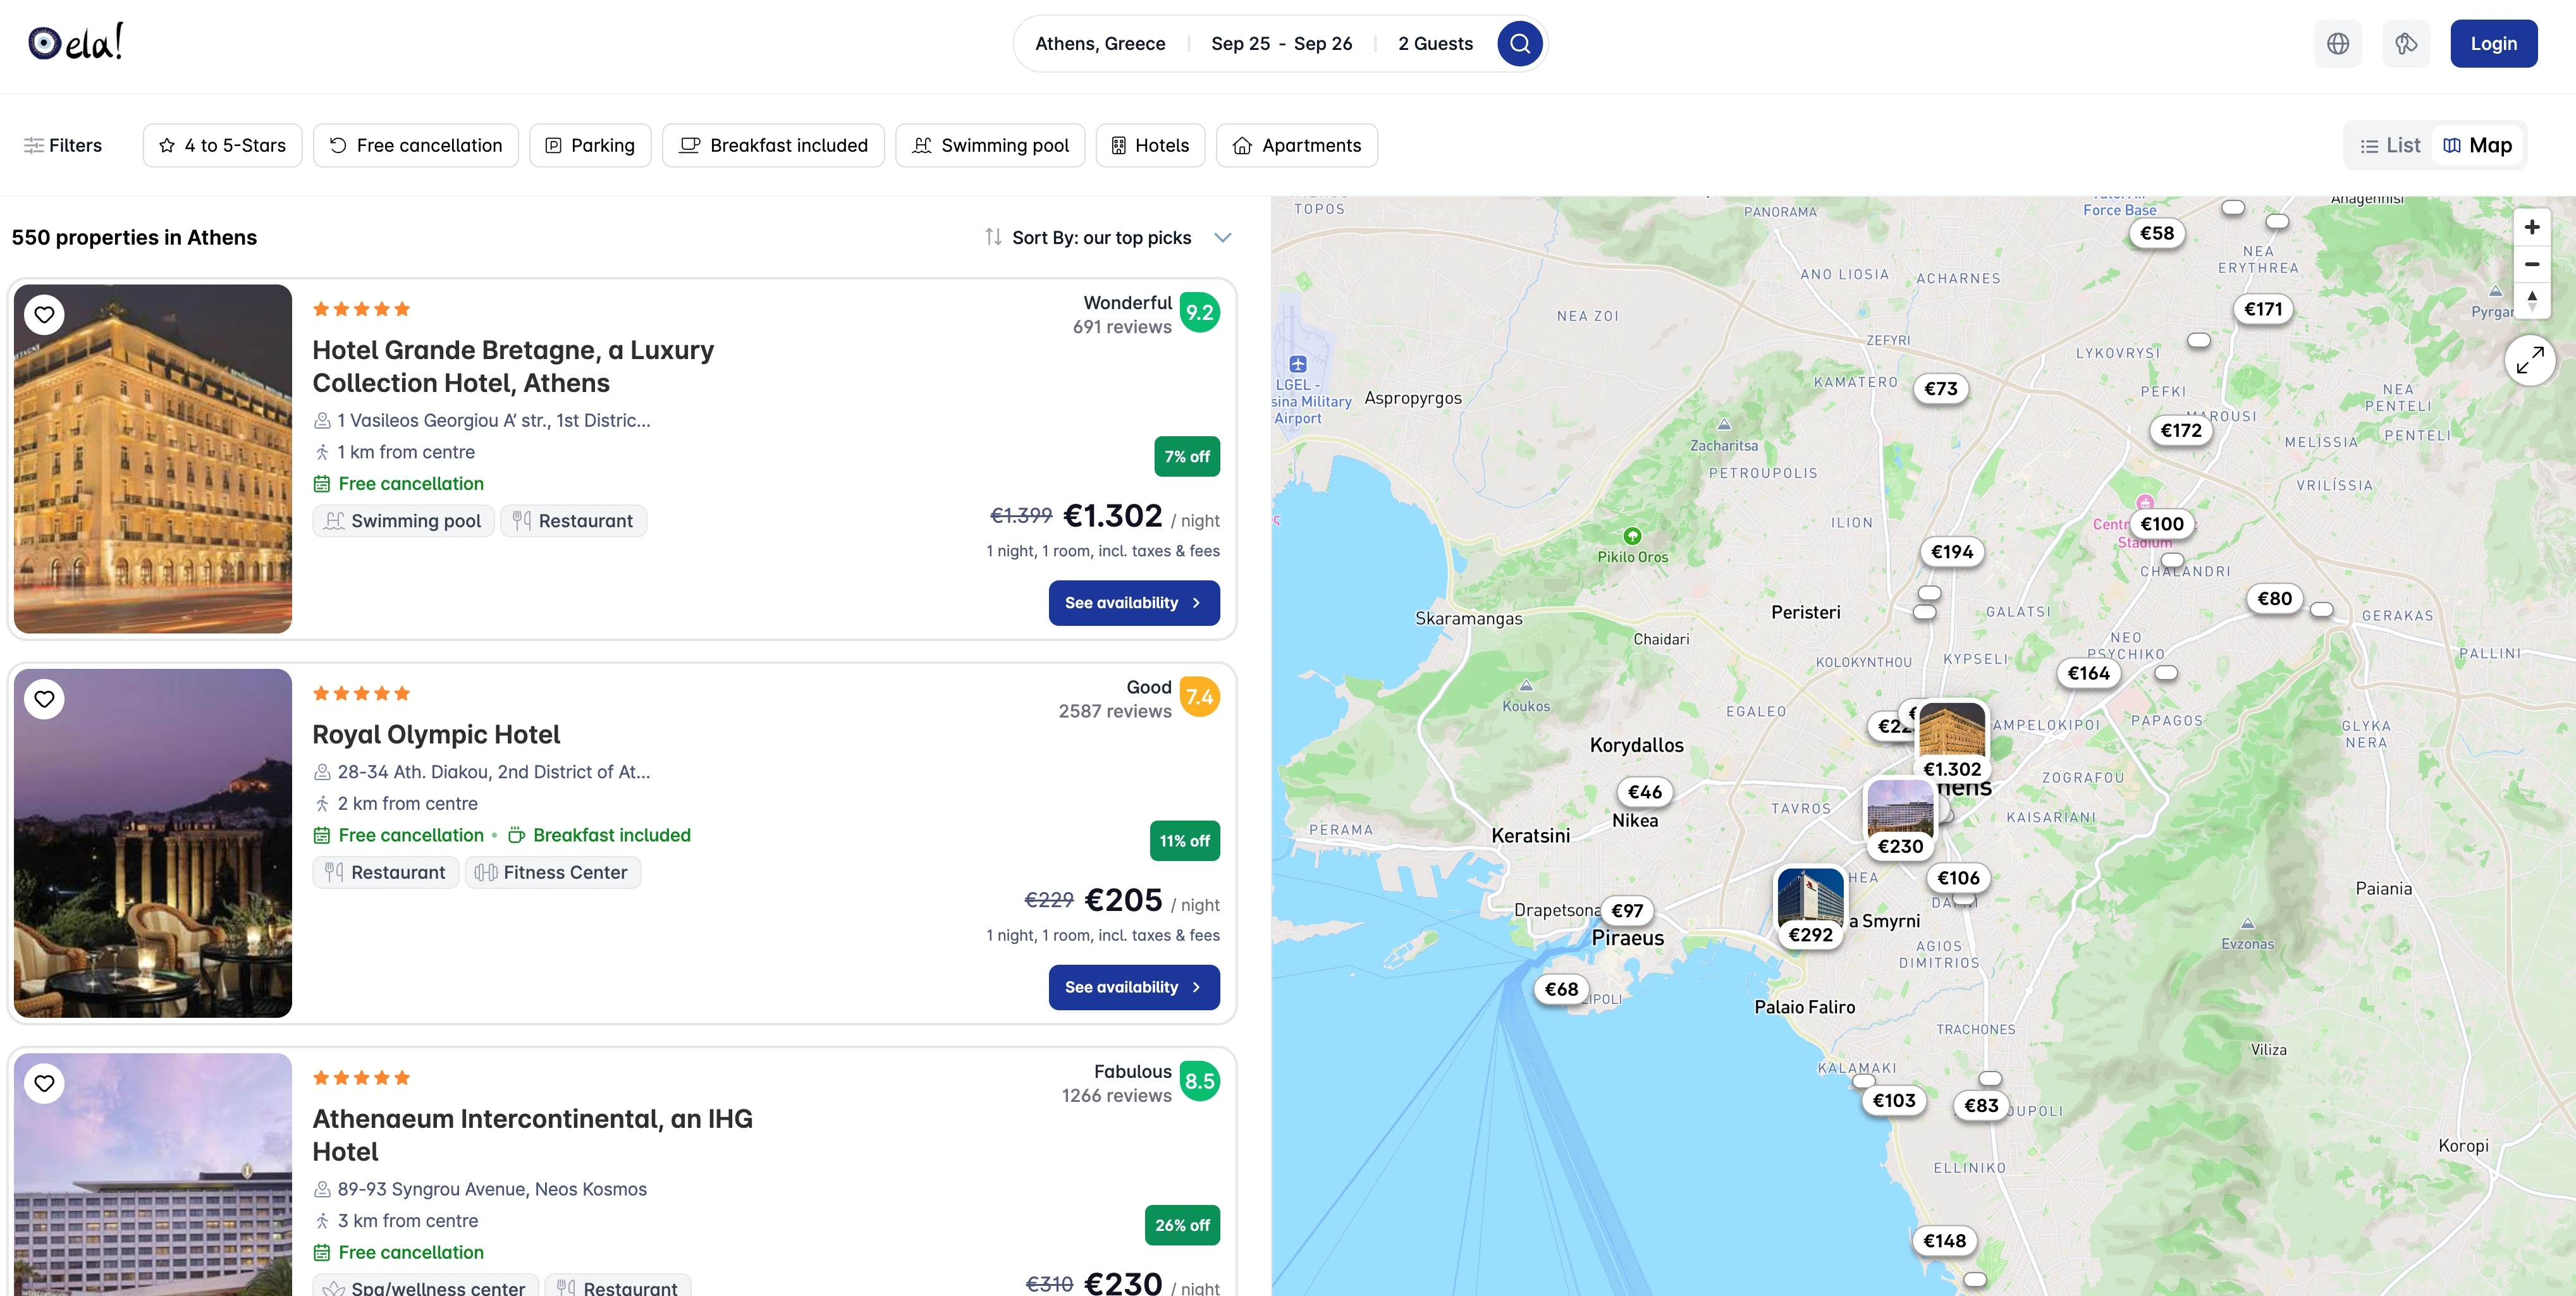Select the €97 map price pin
Viewport: 2576px width, 1296px height.
pos(1627,912)
